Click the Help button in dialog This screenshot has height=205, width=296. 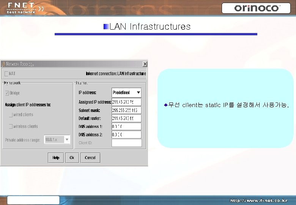56,158
